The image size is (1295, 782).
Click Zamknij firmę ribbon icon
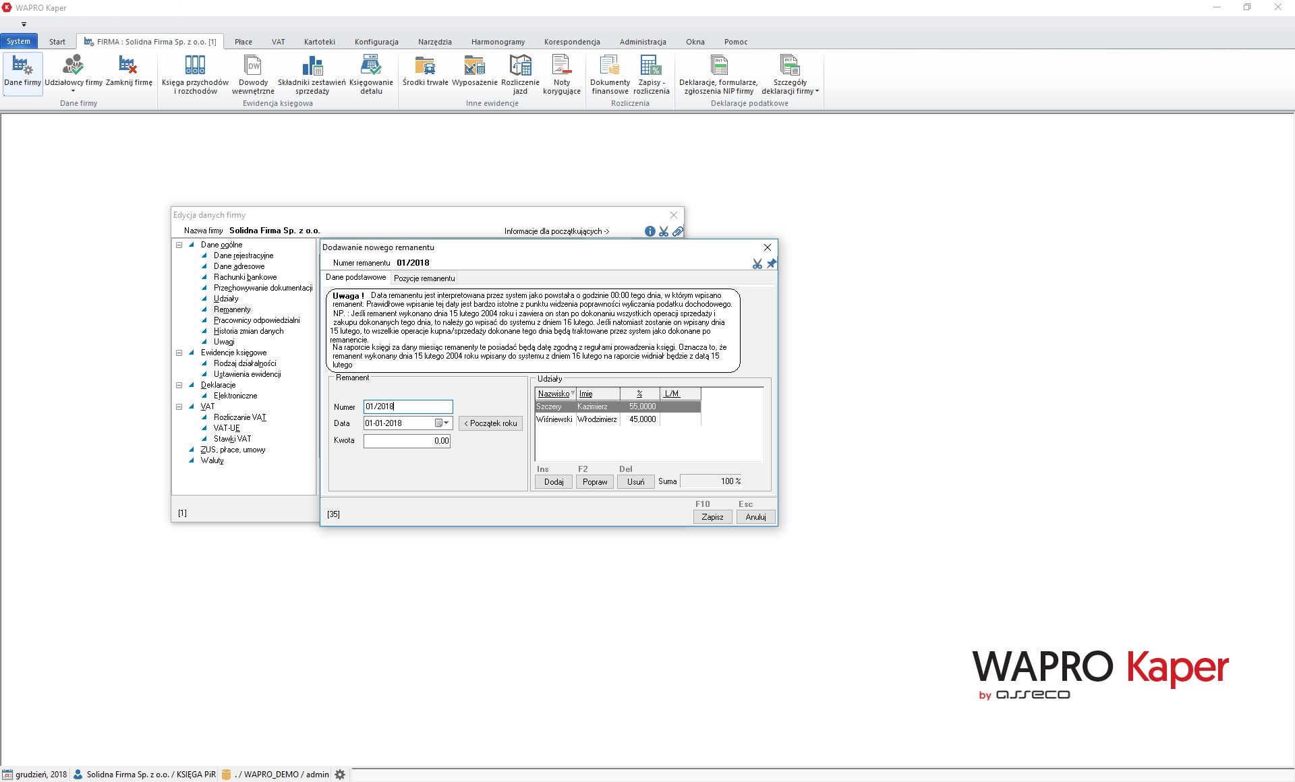click(x=129, y=71)
